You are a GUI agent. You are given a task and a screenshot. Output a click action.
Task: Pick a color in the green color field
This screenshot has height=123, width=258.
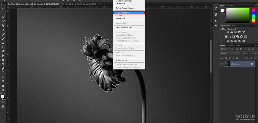[238, 15]
